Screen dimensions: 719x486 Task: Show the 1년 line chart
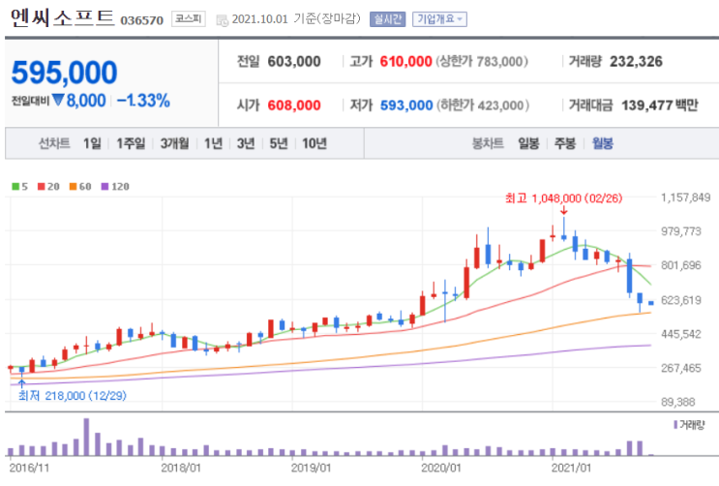213,143
